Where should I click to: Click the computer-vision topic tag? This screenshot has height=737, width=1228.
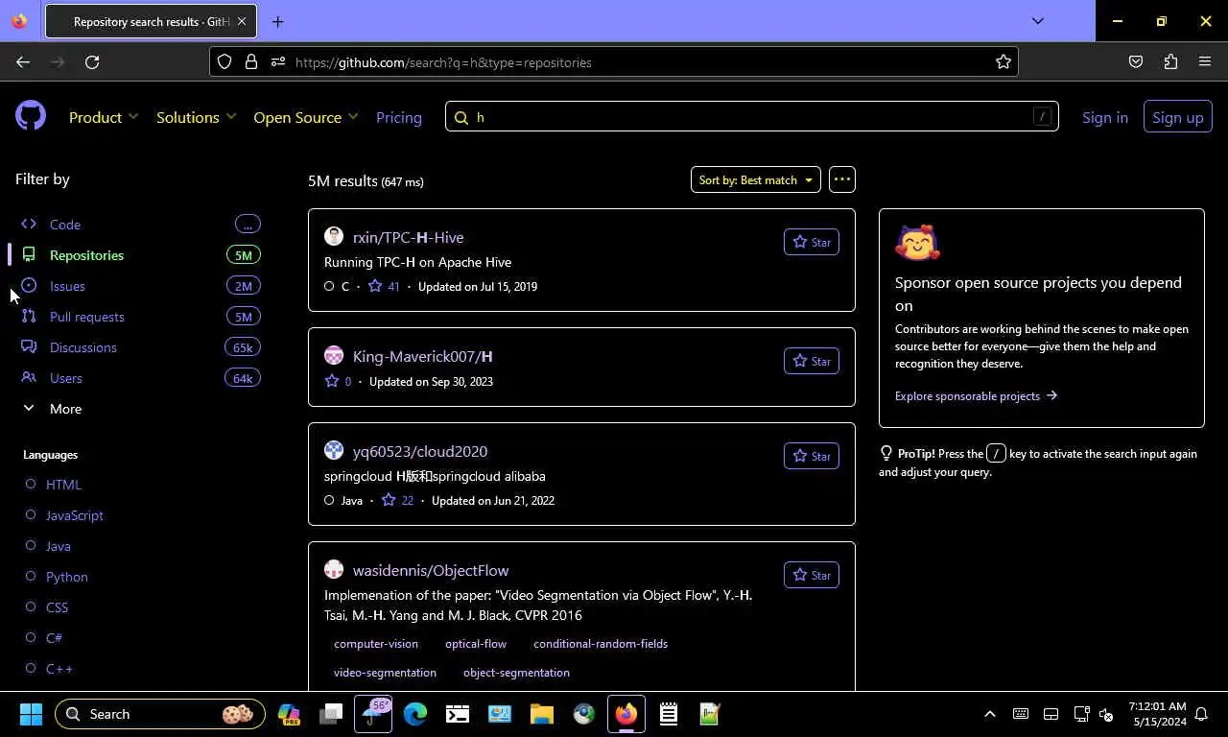pos(376,644)
